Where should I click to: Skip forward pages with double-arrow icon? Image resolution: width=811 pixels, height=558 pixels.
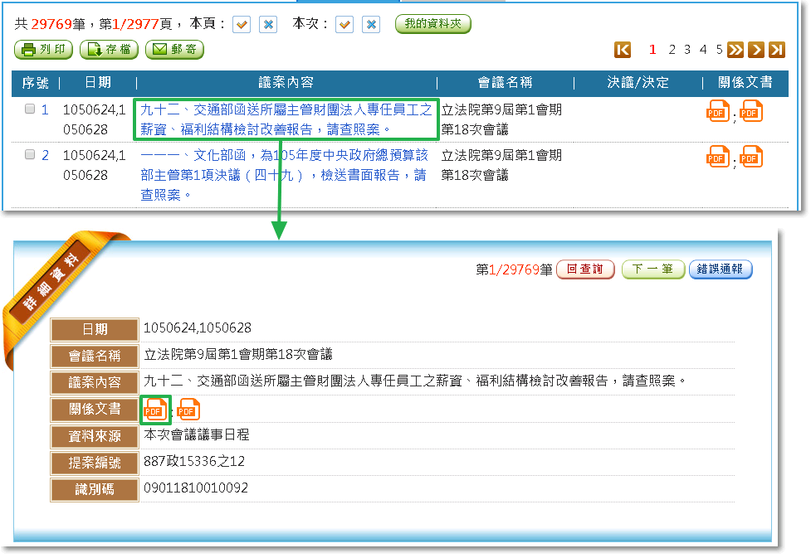click(735, 50)
